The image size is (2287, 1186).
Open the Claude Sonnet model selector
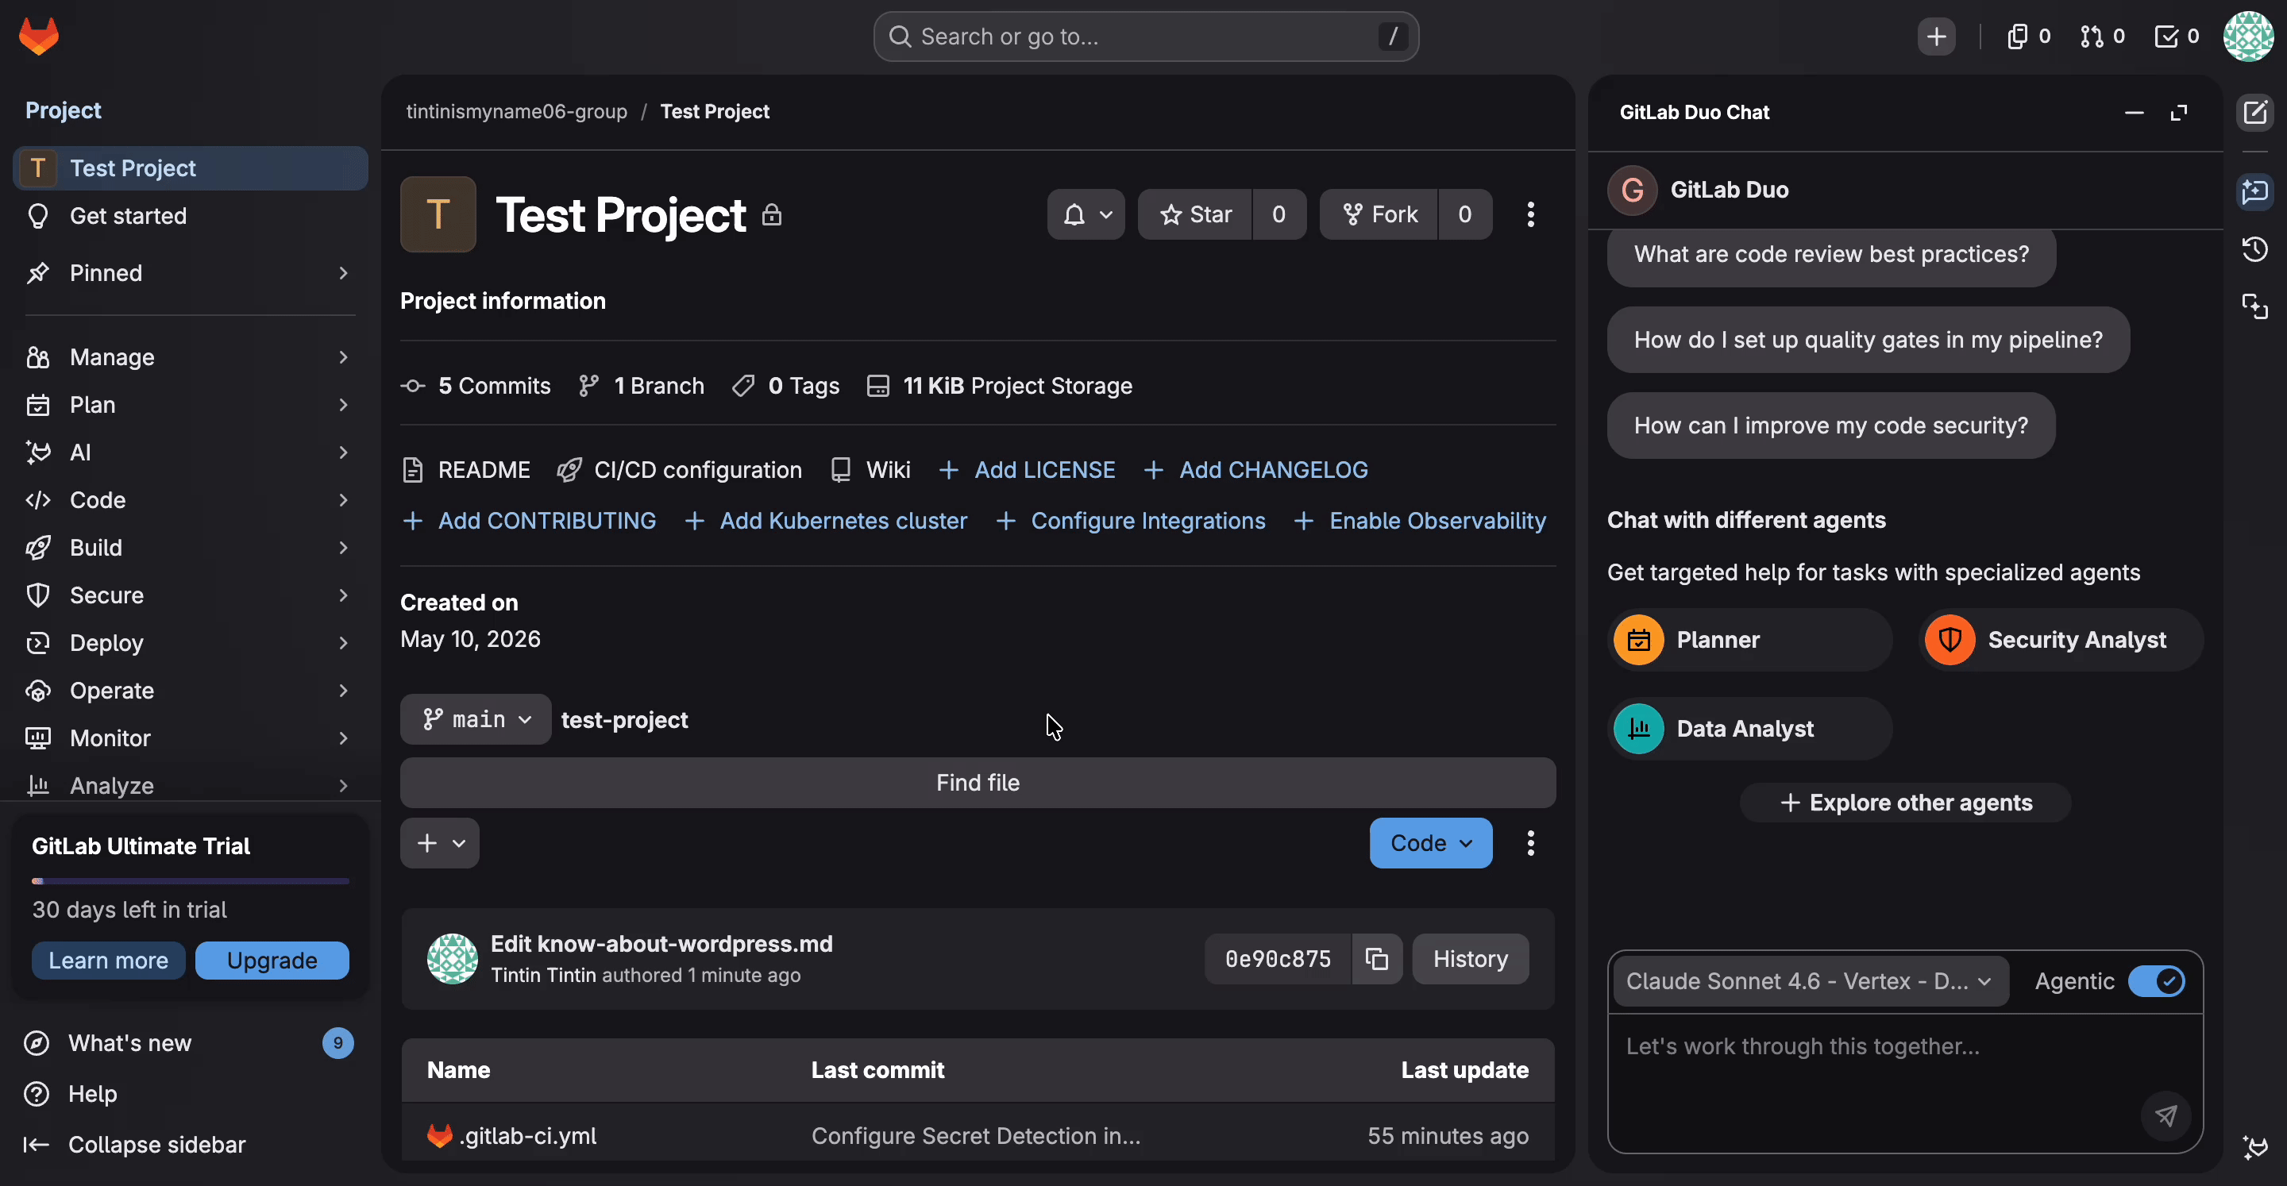(1811, 981)
